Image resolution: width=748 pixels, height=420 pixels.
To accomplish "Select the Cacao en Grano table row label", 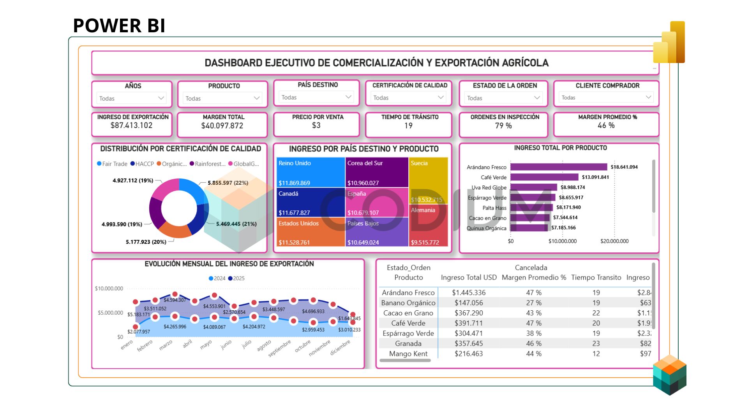I will tap(408, 313).
